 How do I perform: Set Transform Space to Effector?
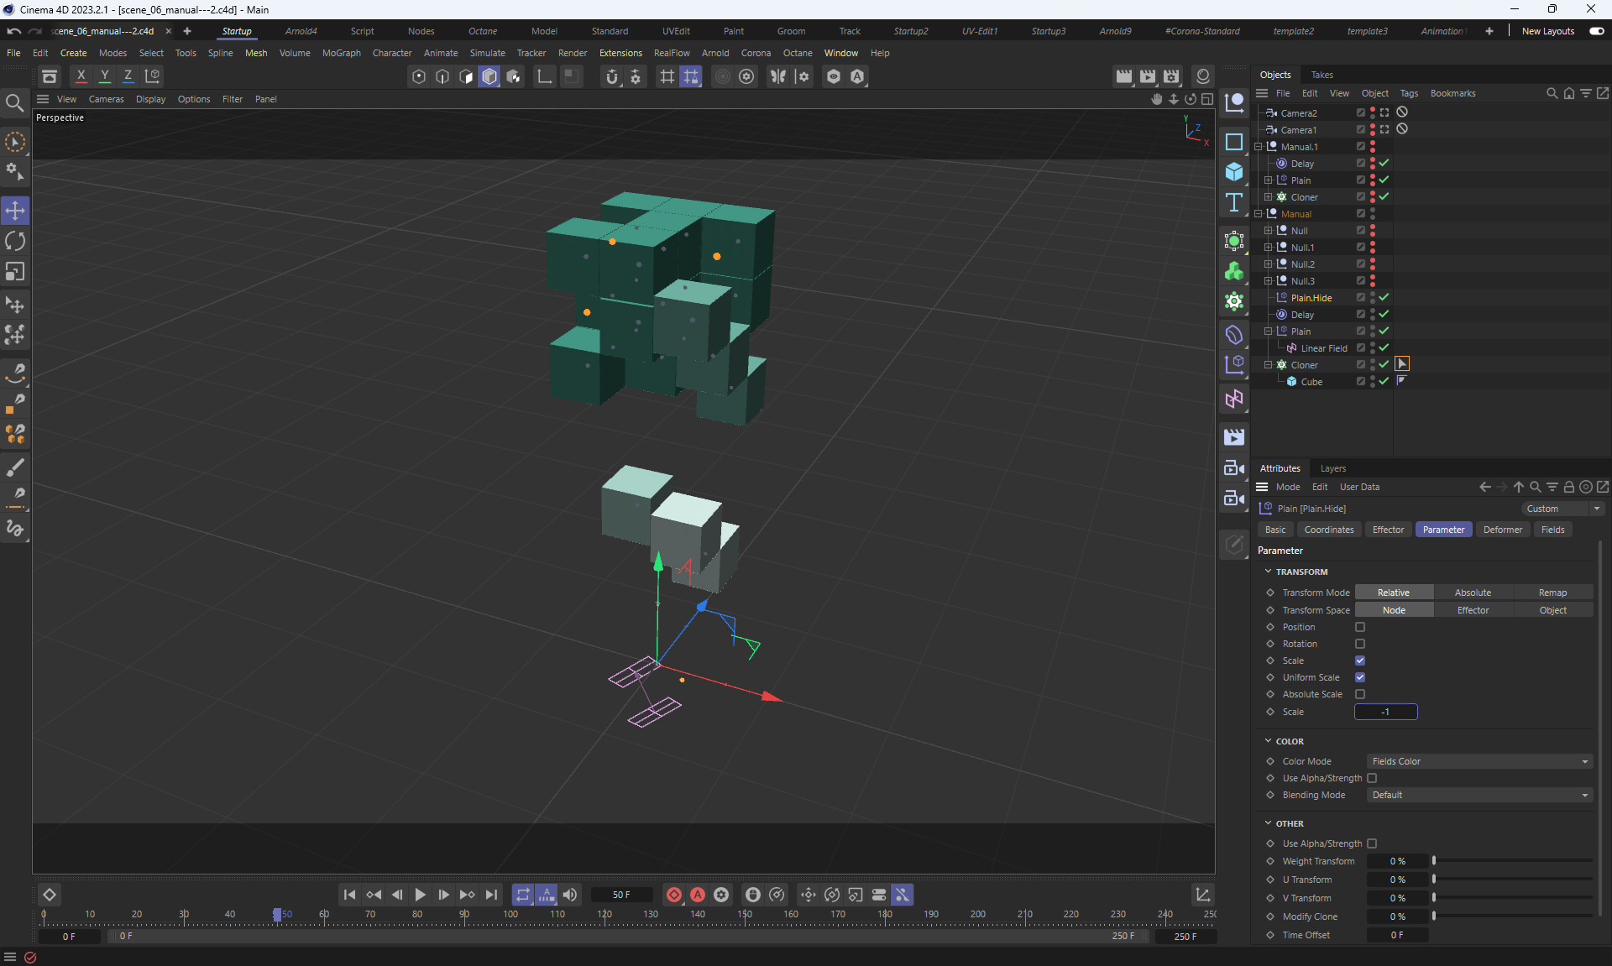coord(1473,610)
